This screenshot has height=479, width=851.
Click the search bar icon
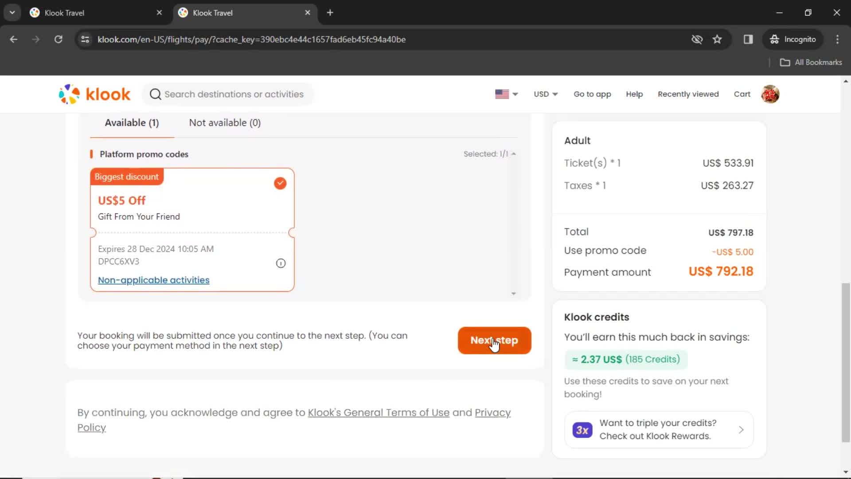(155, 94)
